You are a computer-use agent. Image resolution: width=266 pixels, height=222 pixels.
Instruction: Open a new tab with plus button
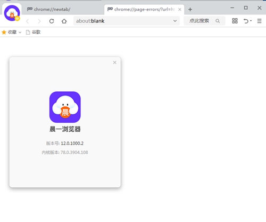(x=190, y=10)
